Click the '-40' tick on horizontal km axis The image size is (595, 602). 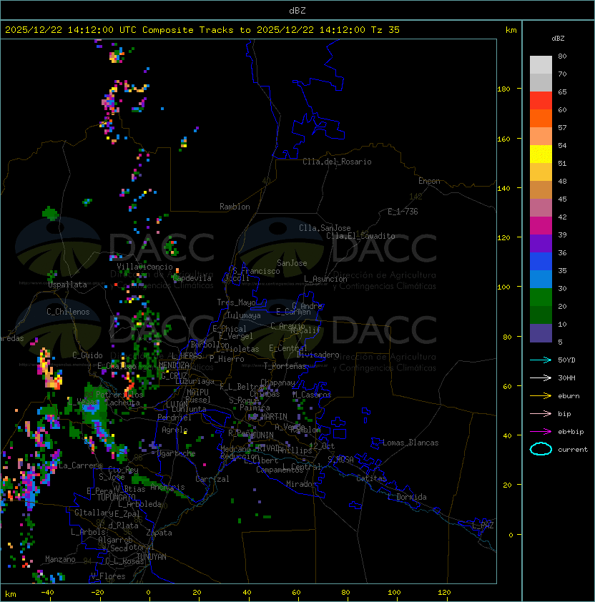(47, 593)
